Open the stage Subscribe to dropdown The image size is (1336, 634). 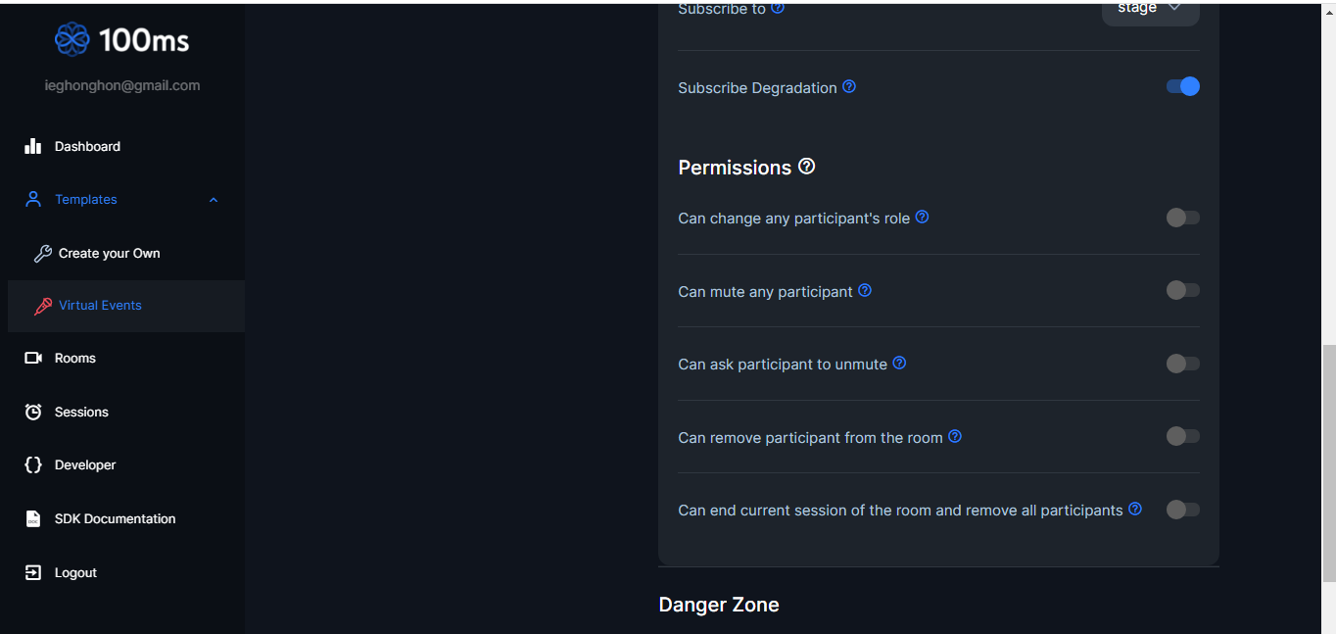tap(1150, 10)
